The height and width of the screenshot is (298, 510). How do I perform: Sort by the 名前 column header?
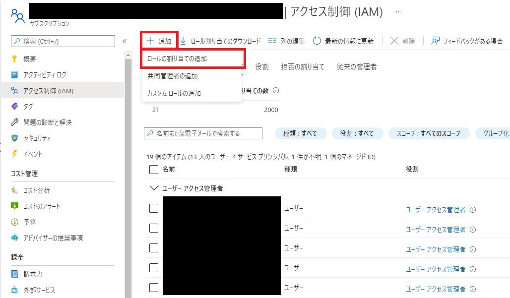169,169
